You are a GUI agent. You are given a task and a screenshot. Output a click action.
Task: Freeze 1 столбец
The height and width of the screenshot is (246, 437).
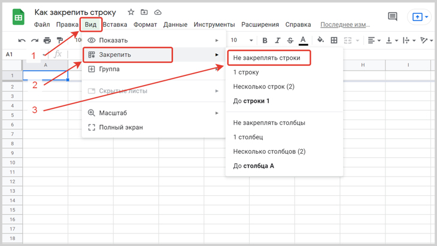(284, 137)
